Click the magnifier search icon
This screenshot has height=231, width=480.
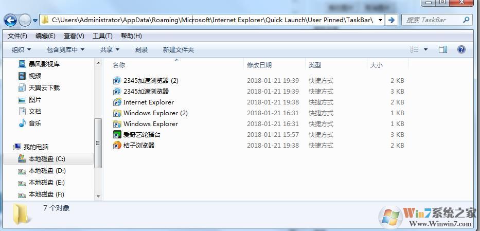[466, 20]
